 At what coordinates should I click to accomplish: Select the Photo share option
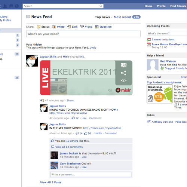point(61,27)
